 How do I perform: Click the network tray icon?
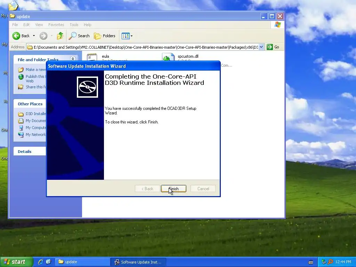pyautogui.click(x=324, y=262)
